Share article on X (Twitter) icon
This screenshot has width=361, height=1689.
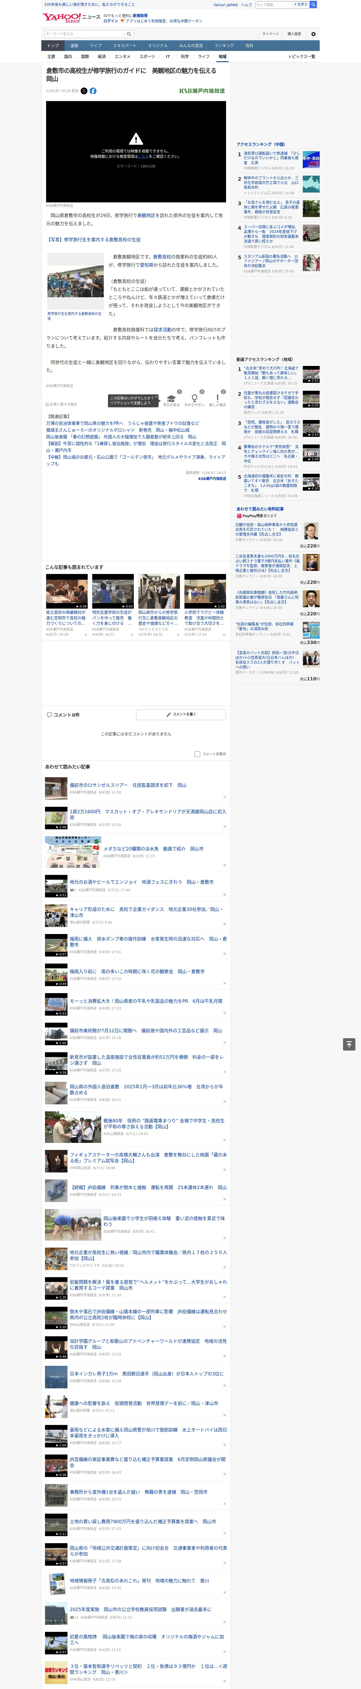point(84,91)
